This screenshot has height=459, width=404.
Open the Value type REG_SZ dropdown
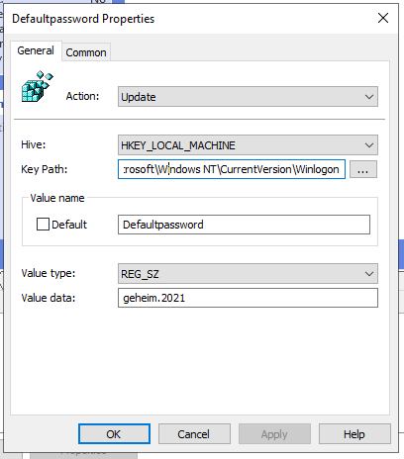[248, 274]
